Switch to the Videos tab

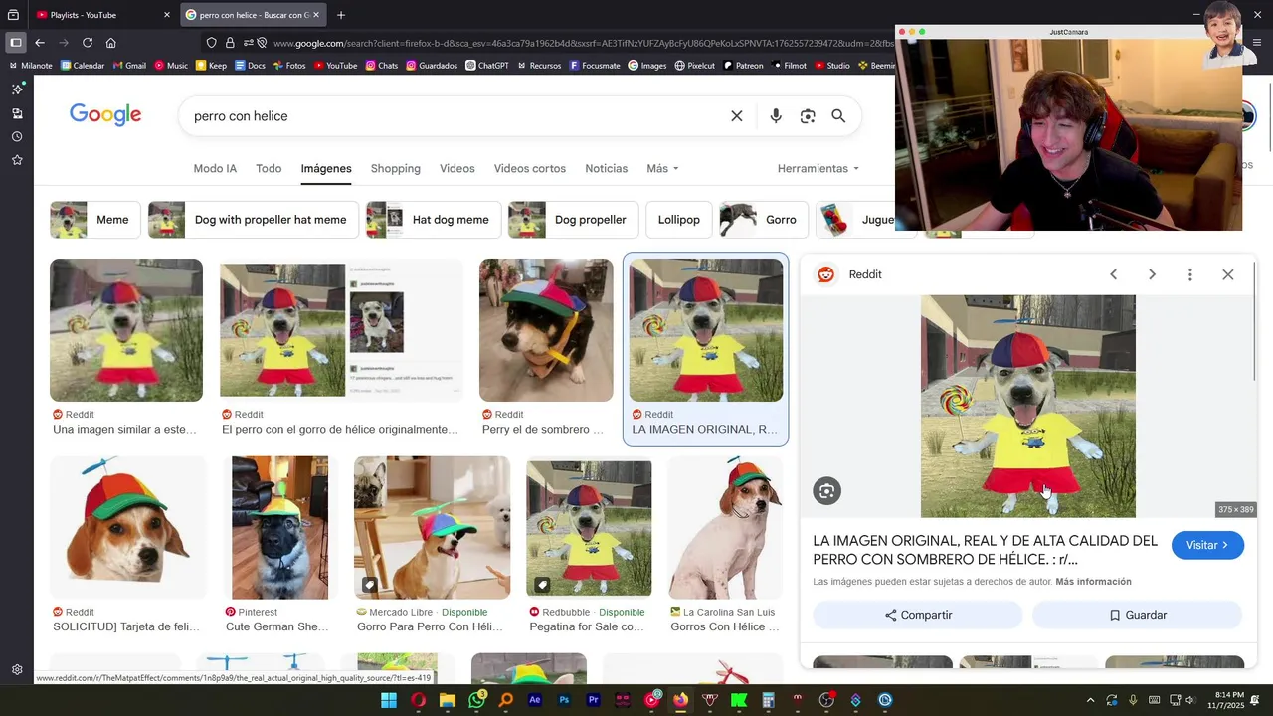point(457,168)
